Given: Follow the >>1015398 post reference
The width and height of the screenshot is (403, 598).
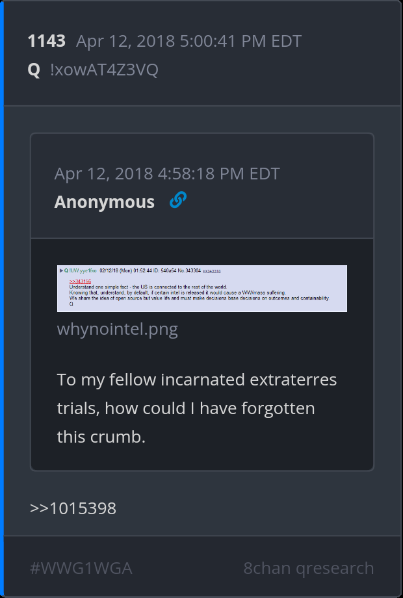Looking at the screenshot, I should pos(73,508).
